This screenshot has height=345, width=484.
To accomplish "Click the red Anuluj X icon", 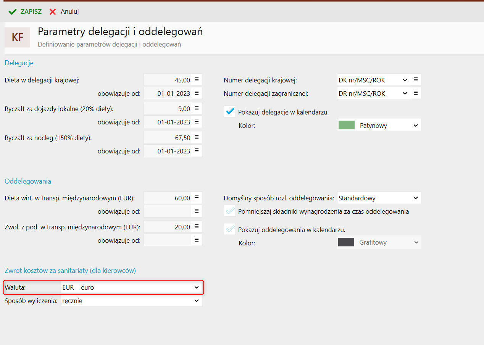I will coord(53,11).
